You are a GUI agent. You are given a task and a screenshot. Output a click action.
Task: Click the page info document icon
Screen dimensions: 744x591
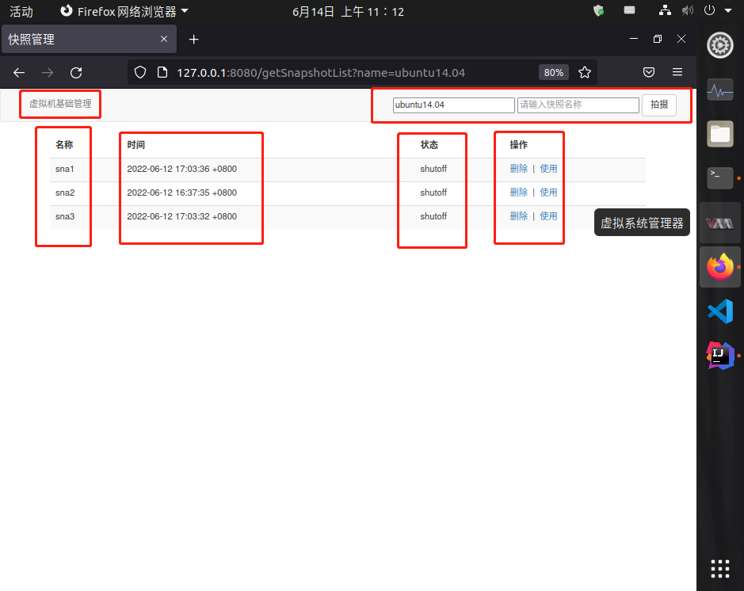(x=162, y=73)
